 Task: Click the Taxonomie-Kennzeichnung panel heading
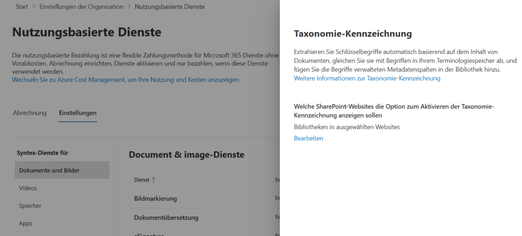pyautogui.click(x=353, y=34)
